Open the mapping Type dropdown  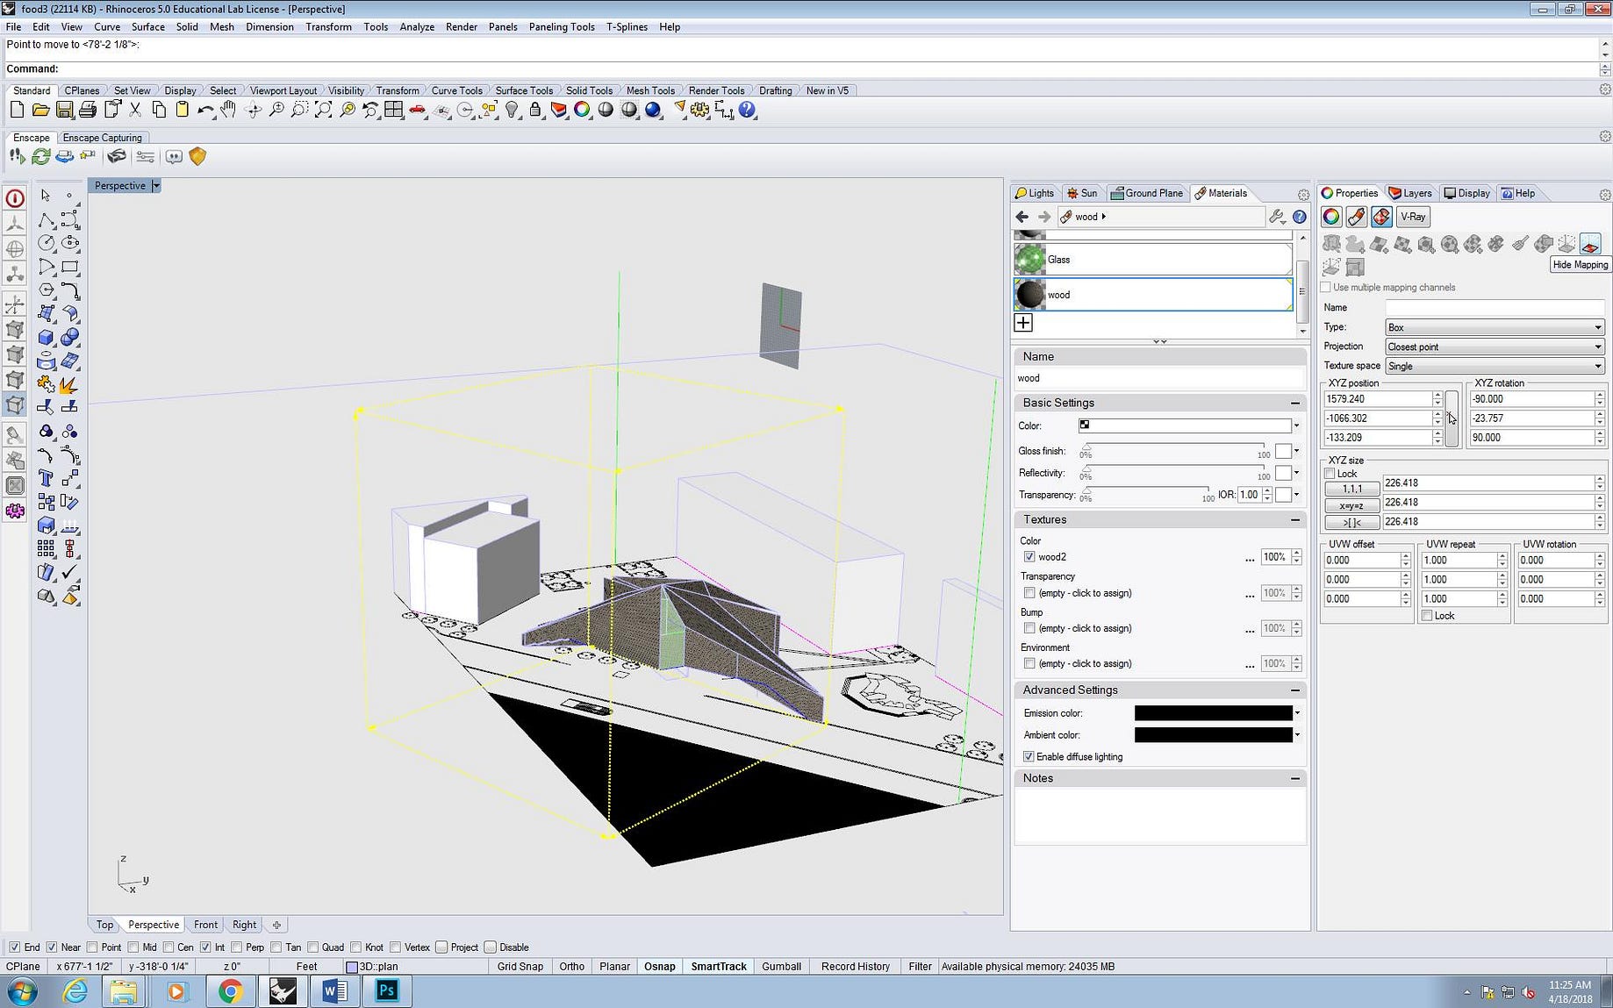click(1494, 327)
